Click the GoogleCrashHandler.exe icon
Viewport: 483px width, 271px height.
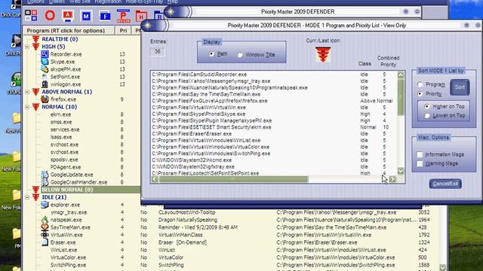point(45,182)
